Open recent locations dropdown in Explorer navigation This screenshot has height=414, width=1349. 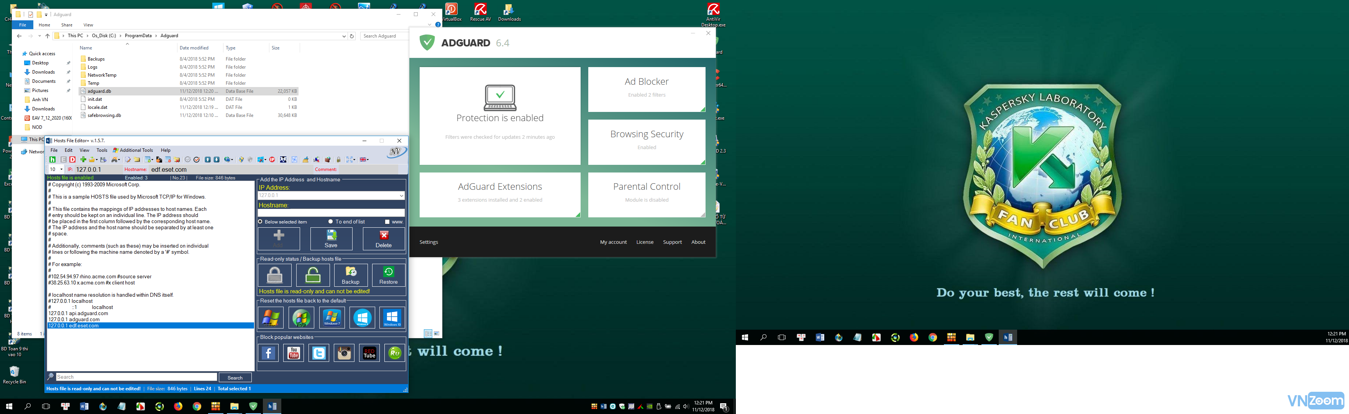(39, 36)
